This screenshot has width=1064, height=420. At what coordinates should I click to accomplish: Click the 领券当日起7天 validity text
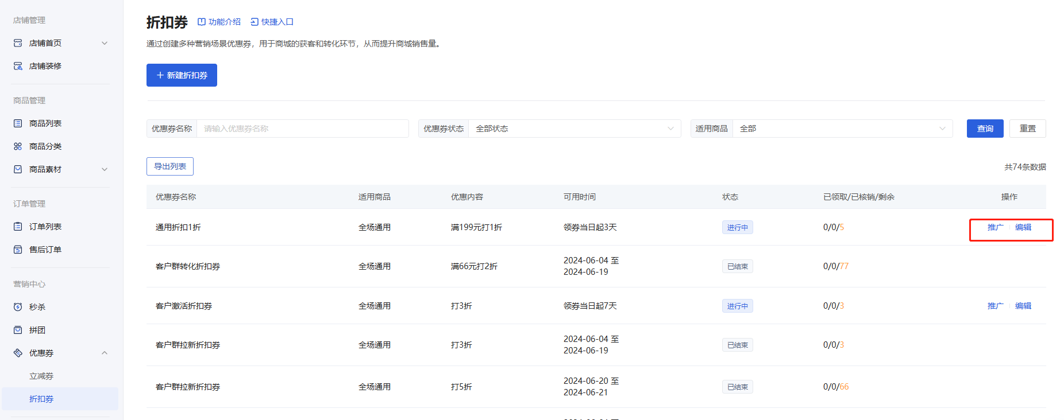tap(590, 306)
